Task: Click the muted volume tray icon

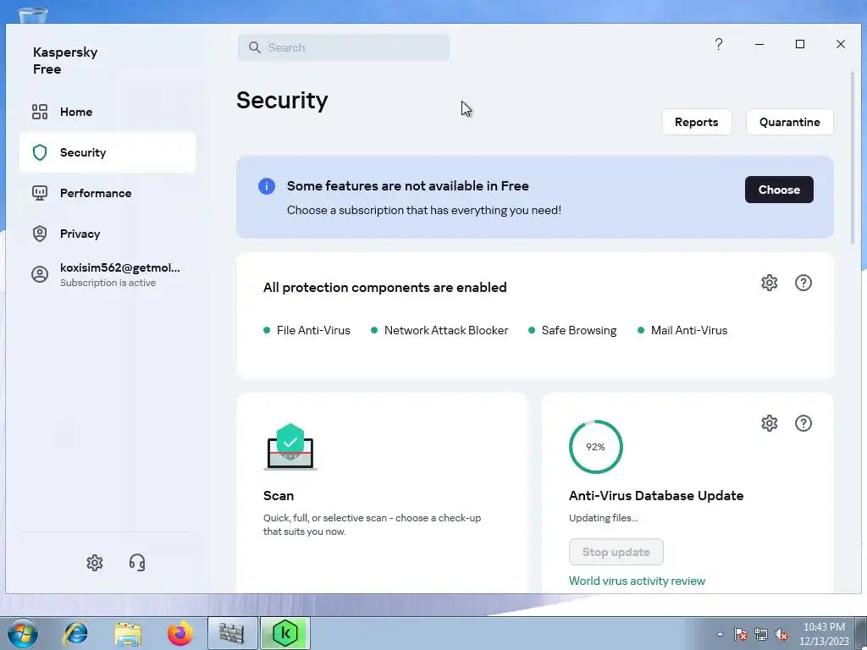Action: coord(781,635)
